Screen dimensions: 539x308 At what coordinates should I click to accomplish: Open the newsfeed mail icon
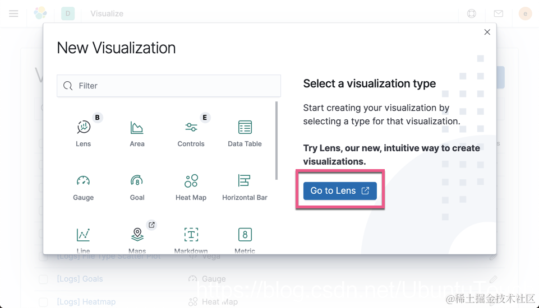499,13
